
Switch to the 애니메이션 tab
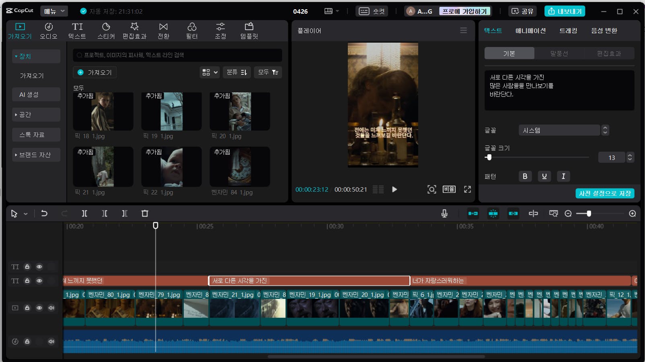coord(530,31)
